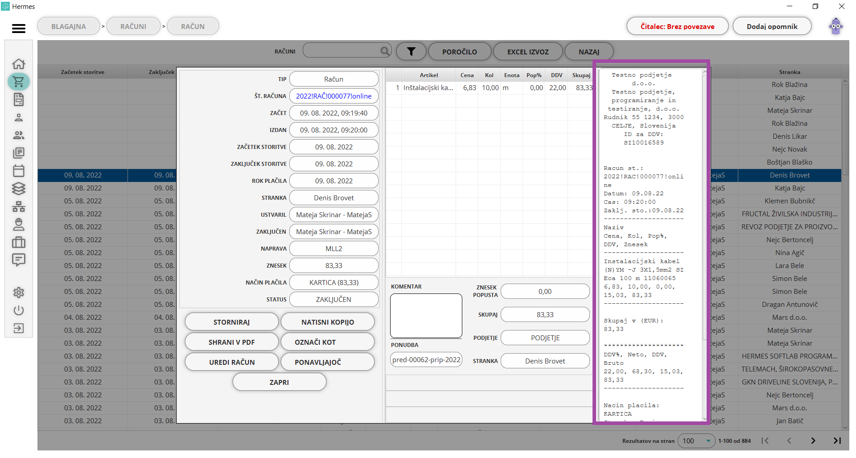
Task: Open the stacked documents sidebar icon
Action: 19,153
